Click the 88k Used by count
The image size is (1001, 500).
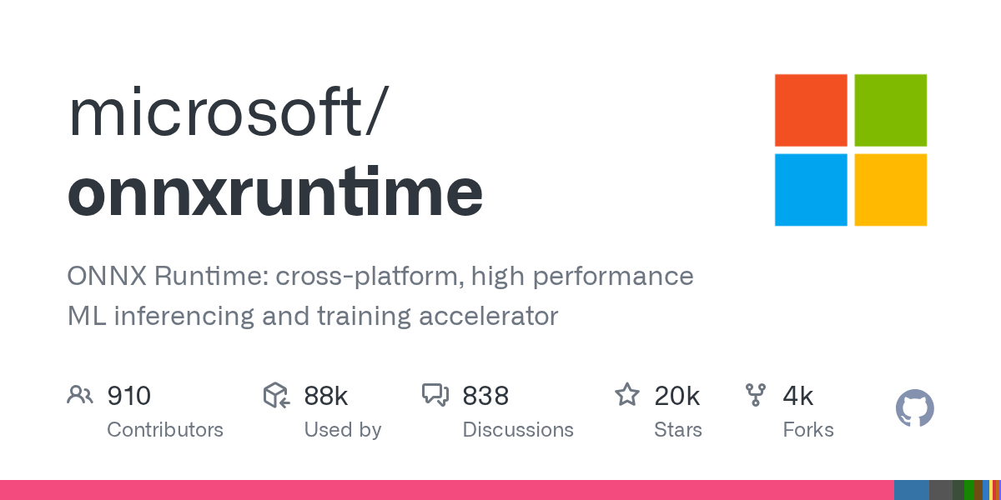[326, 395]
